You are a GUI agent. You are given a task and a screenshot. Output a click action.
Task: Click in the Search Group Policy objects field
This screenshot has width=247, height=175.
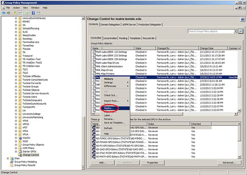click(x=210, y=31)
